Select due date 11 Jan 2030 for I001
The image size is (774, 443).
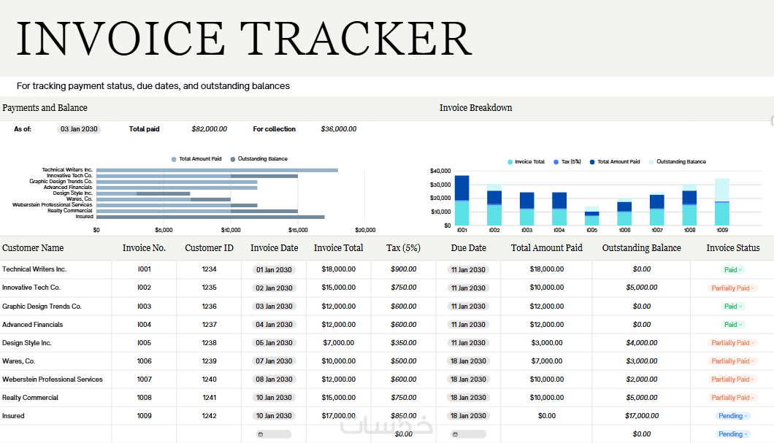(469, 270)
